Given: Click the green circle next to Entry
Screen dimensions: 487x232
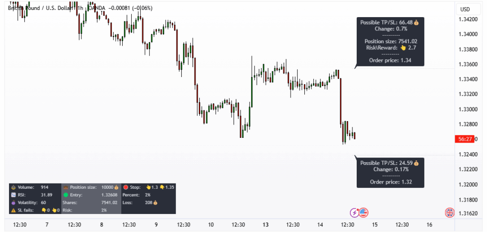Looking at the screenshot, I should [x=66, y=195].
